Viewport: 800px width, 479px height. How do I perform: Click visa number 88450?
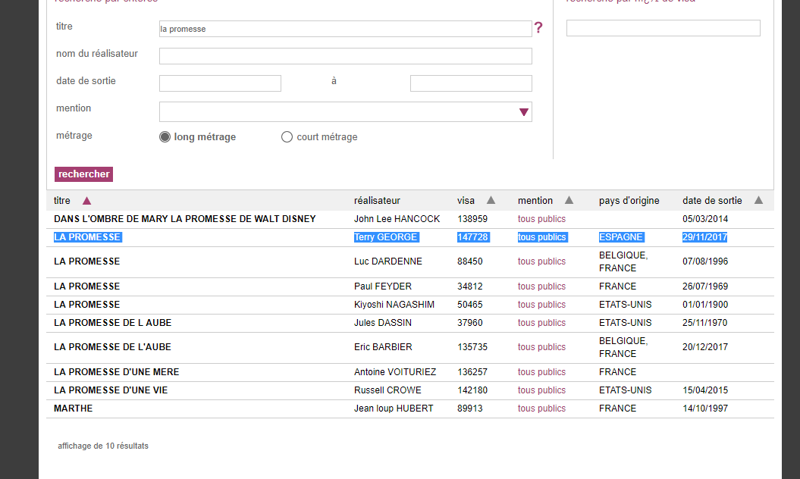tap(470, 261)
